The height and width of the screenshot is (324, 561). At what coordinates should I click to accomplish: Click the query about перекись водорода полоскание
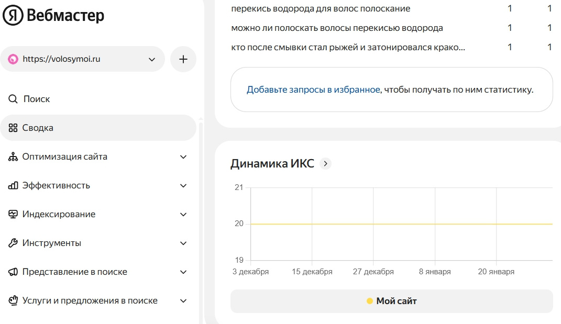[x=321, y=9]
